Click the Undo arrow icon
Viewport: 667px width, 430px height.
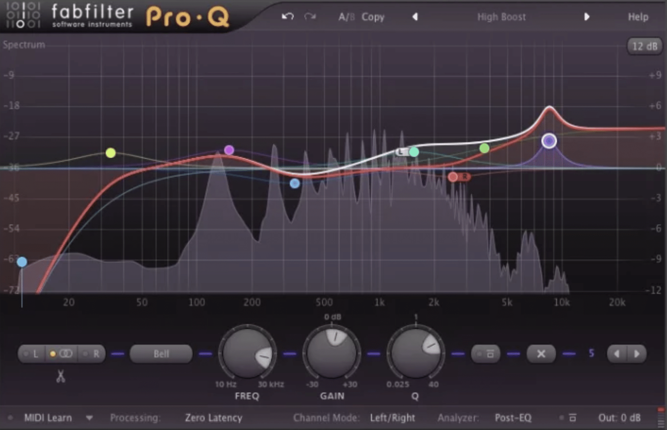287,17
